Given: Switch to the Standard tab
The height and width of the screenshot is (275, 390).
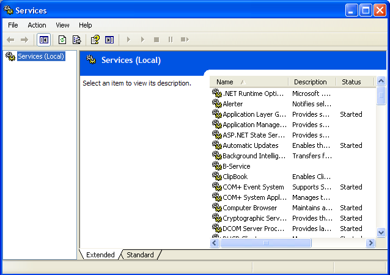Looking at the screenshot, I should pyautogui.click(x=140, y=255).
